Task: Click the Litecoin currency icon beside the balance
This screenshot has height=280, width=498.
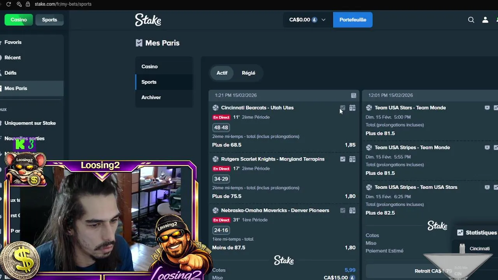Action: point(314,20)
